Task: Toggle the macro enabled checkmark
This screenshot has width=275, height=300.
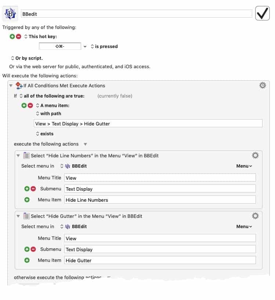Action: tap(263, 13)
